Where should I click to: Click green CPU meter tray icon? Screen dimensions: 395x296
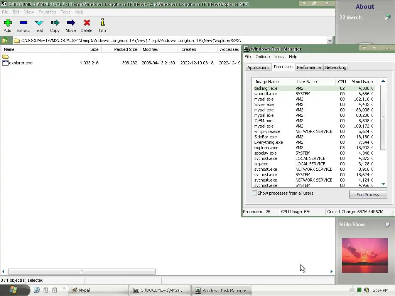(359, 290)
